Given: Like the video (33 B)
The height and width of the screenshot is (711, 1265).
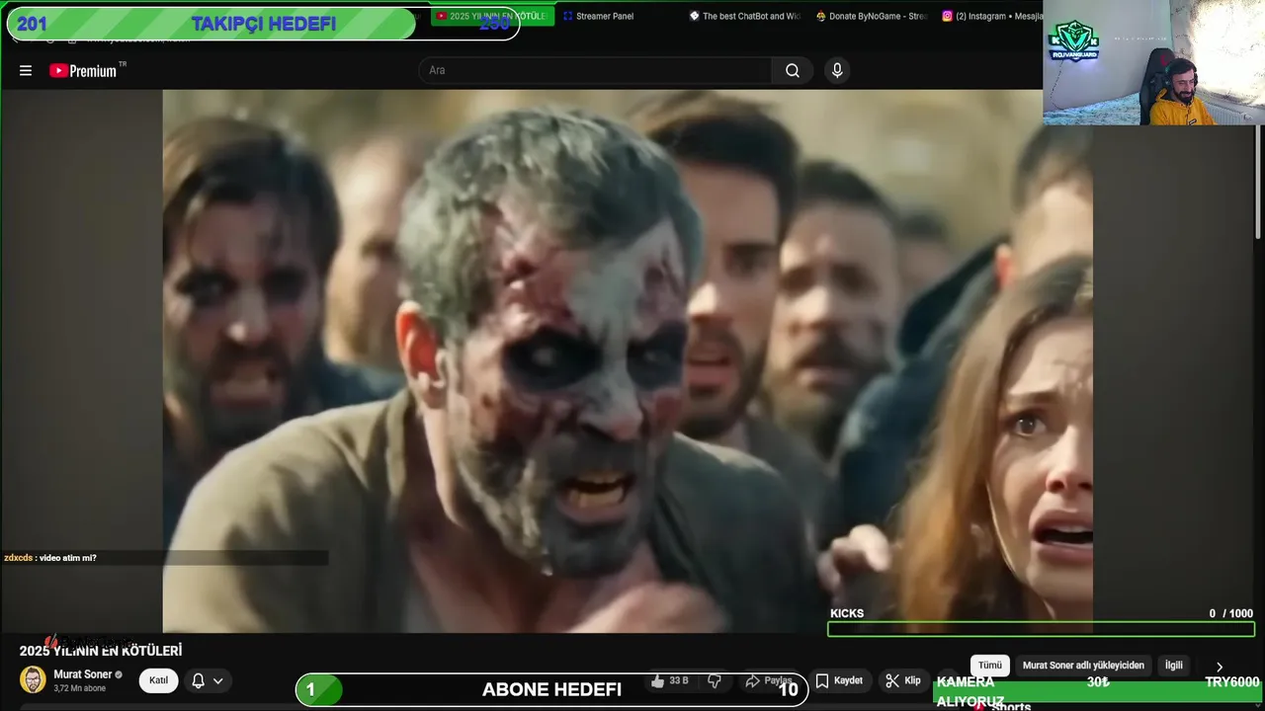Looking at the screenshot, I should point(670,680).
